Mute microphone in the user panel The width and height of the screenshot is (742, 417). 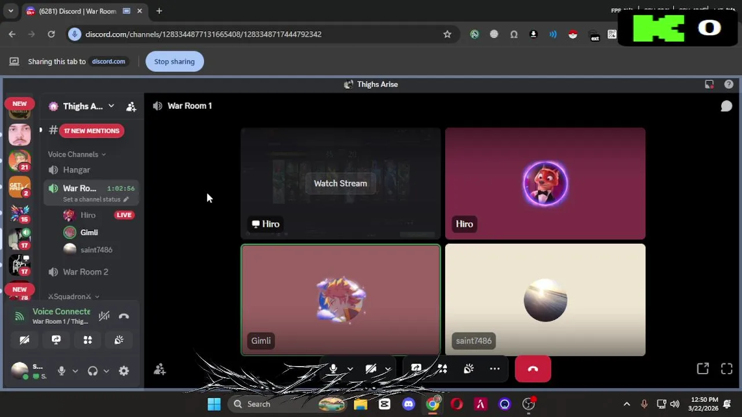tap(61, 371)
